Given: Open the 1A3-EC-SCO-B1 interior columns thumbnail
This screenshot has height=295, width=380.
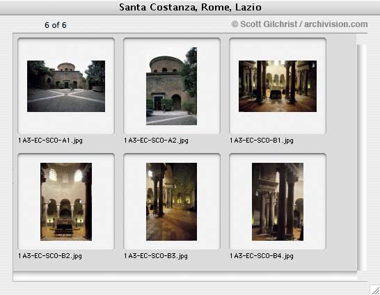Looking at the screenshot, I should [278, 86].
